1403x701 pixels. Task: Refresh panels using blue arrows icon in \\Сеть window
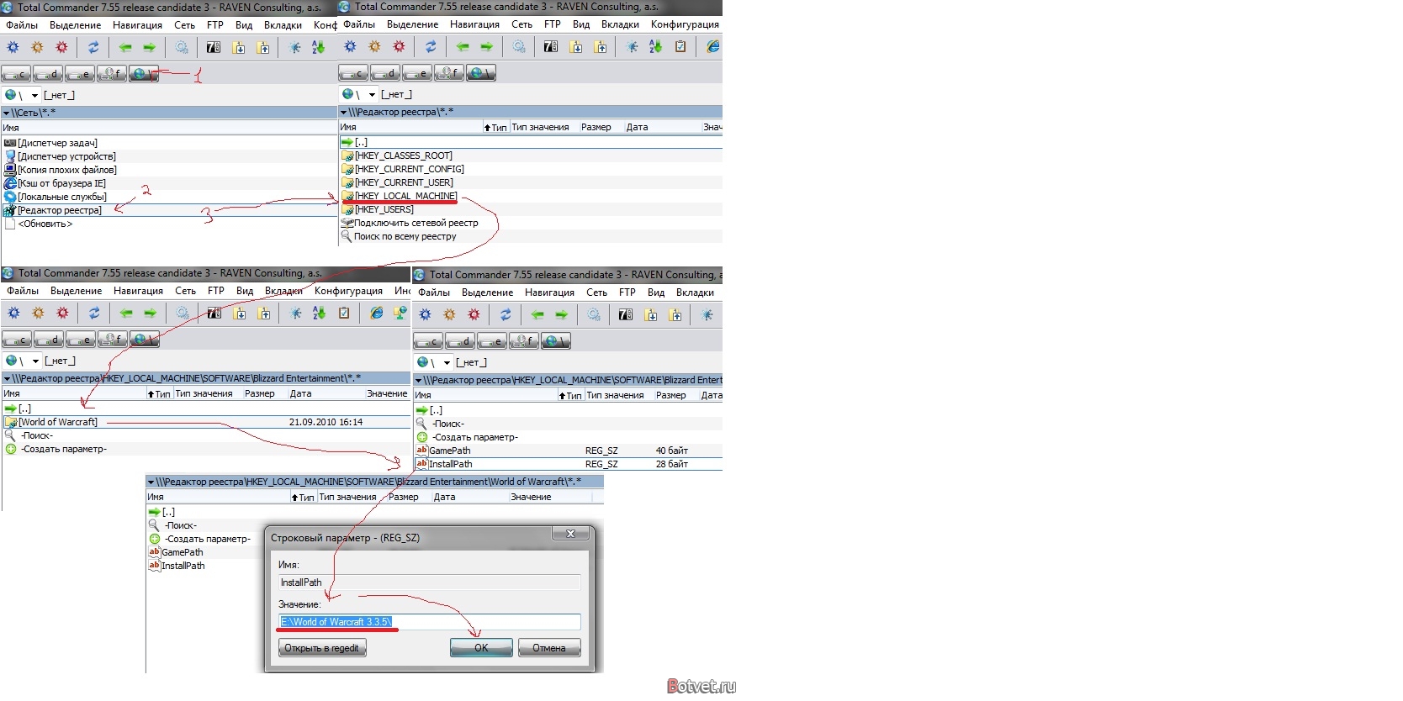[93, 47]
